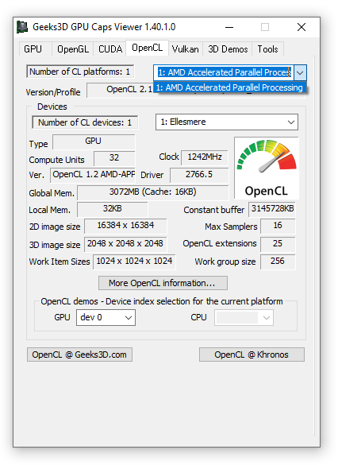Click Global Mem. value 3072MB field

click(x=152, y=192)
